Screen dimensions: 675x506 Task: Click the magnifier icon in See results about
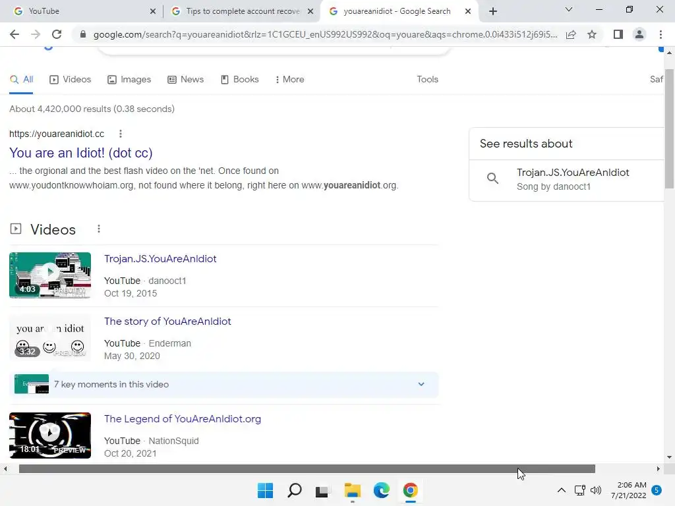click(x=493, y=178)
